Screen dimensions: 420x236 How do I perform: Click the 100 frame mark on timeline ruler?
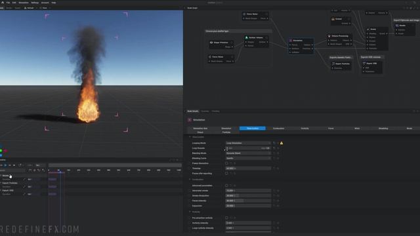(x=68, y=170)
